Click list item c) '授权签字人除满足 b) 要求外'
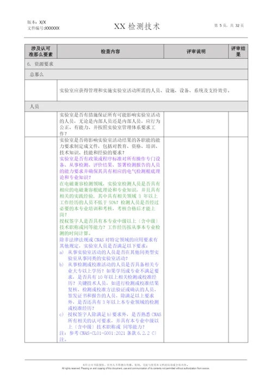 pyautogui.click(x=110, y=321)
